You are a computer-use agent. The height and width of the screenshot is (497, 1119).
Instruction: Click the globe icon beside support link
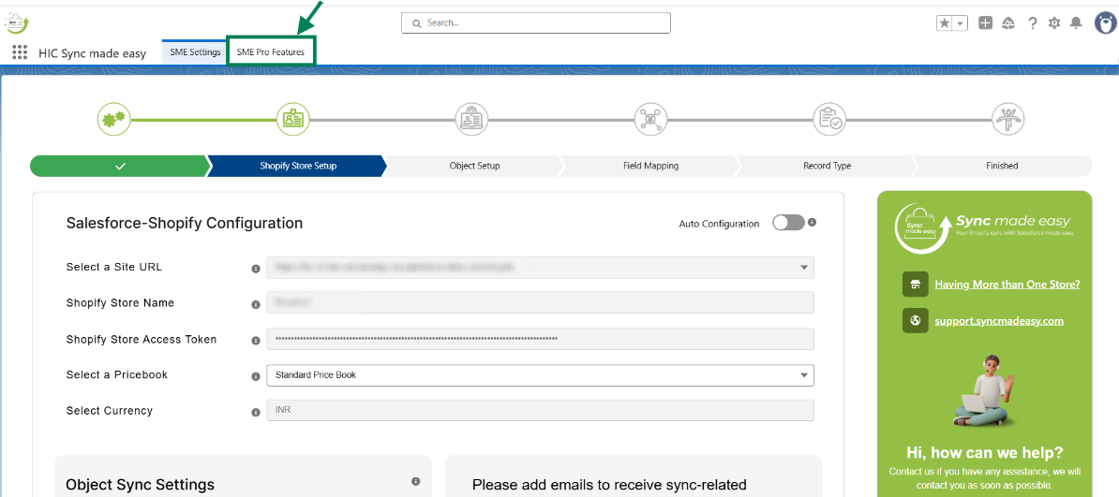click(x=915, y=320)
